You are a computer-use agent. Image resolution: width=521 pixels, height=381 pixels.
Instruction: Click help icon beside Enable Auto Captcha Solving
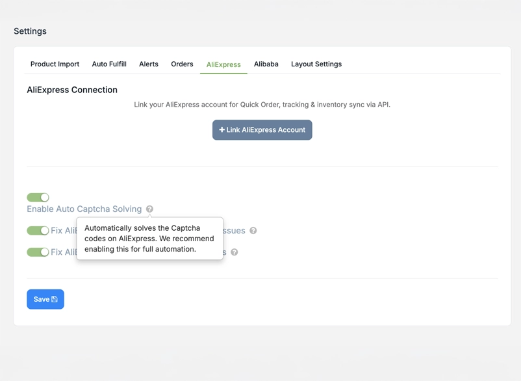pos(149,209)
